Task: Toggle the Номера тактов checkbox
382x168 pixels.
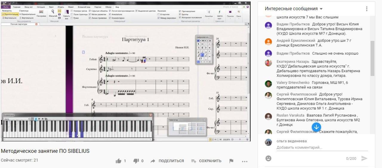Action: pyautogui.click(x=72, y=11)
